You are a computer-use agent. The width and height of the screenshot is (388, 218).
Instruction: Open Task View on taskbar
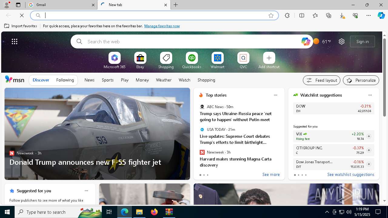tap(109, 212)
